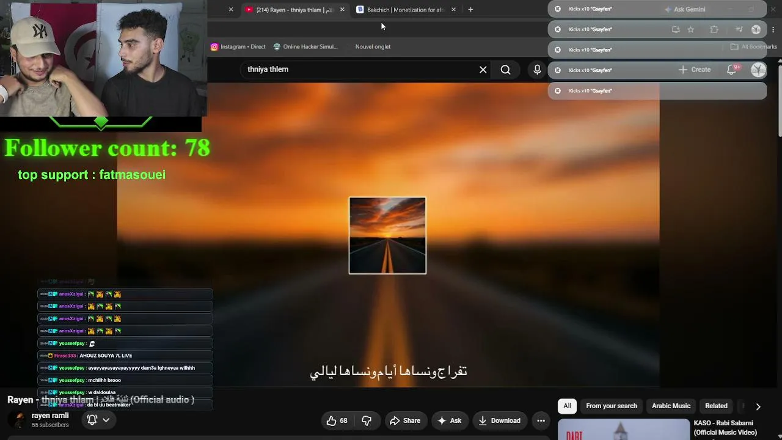Open Chrome three-dot menu

click(773, 29)
